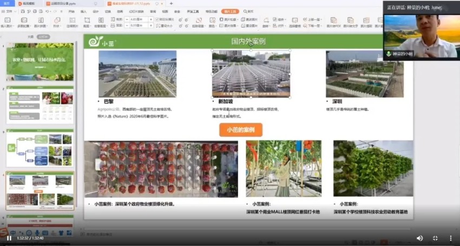Viewport: 460px width, 246px height.
Task: Expand the Align dropdown
Action: click(x=284, y=26)
